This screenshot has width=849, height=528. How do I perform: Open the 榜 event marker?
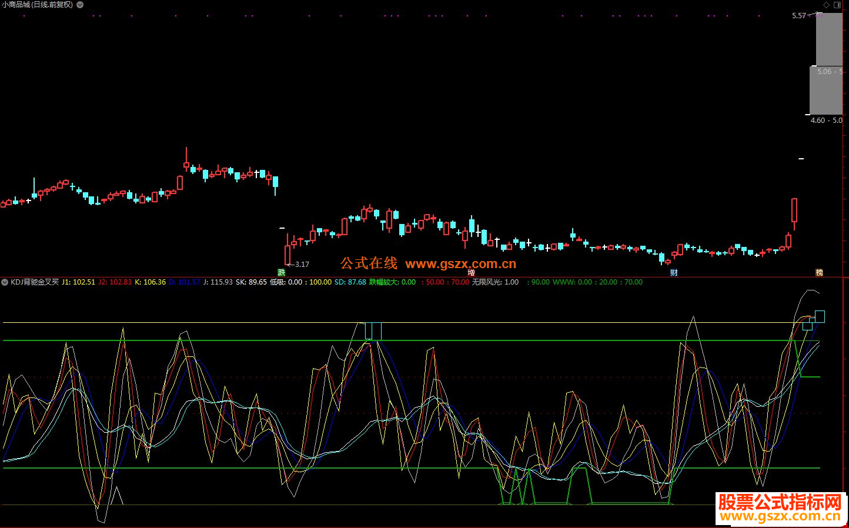coord(819,272)
